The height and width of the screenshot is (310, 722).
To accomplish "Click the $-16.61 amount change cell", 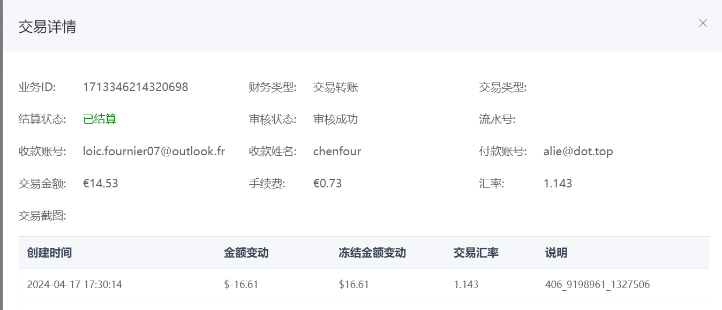I will (241, 284).
